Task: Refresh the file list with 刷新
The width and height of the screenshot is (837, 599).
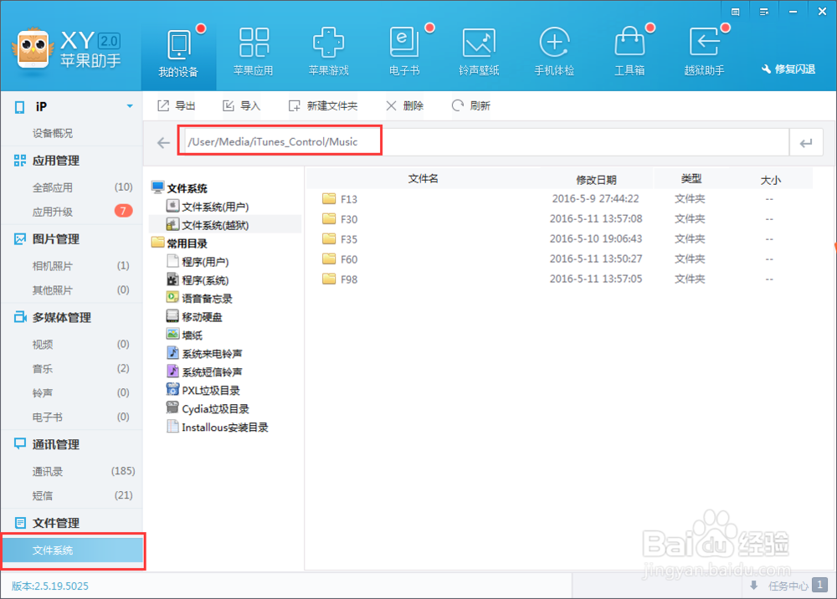Action: pos(471,105)
